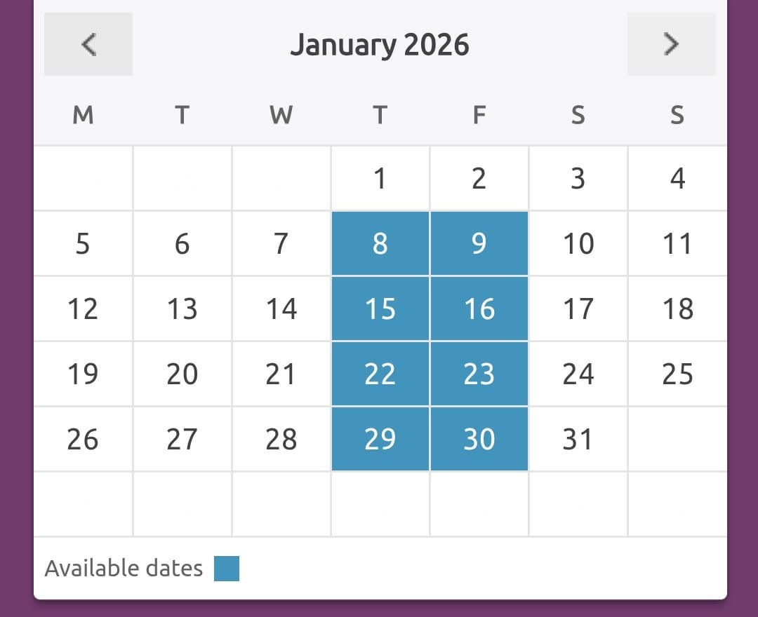Screen dimensions: 758x617
Task: Select date 20 in the calendar
Action: tap(182, 374)
